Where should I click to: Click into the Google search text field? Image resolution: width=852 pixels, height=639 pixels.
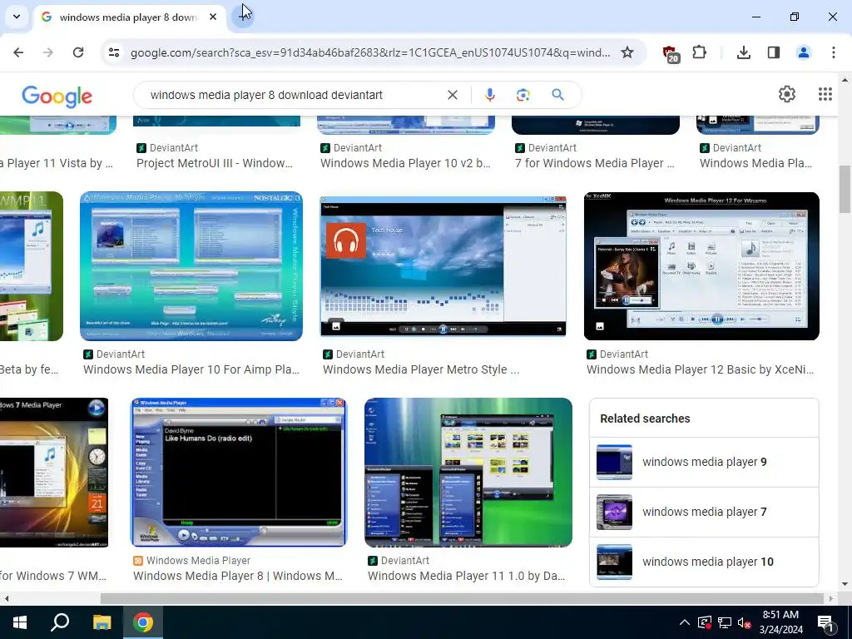[294, 95]
